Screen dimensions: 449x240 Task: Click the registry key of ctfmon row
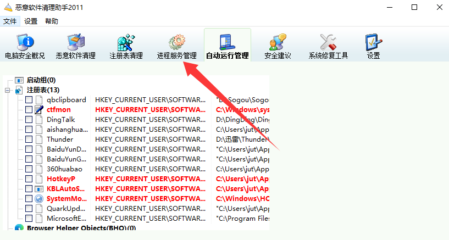pyautogui.click(x=151, y=109)
